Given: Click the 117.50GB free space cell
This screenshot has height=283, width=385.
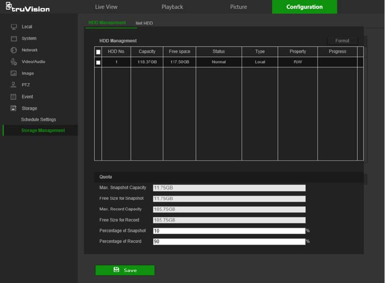Looking at the screenshot, I should [x=179, y=62].
